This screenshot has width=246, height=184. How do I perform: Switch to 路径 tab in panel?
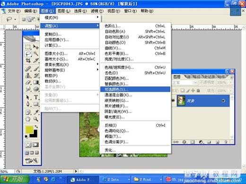pos(196,77)
